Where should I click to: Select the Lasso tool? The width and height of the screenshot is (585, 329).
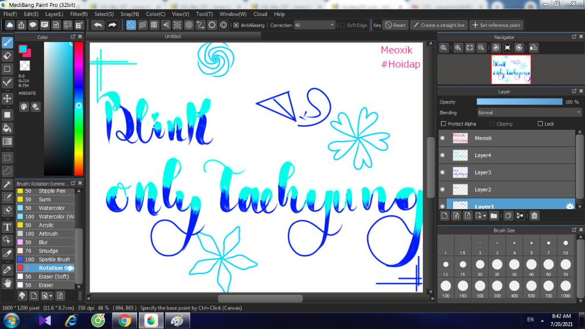7,171
